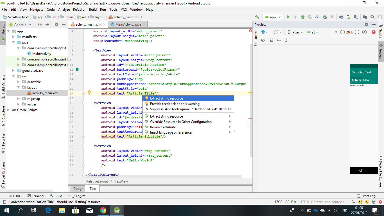Switch to the Design tab
This screenshot has height=216, width=384.
(x=78, y=189)
